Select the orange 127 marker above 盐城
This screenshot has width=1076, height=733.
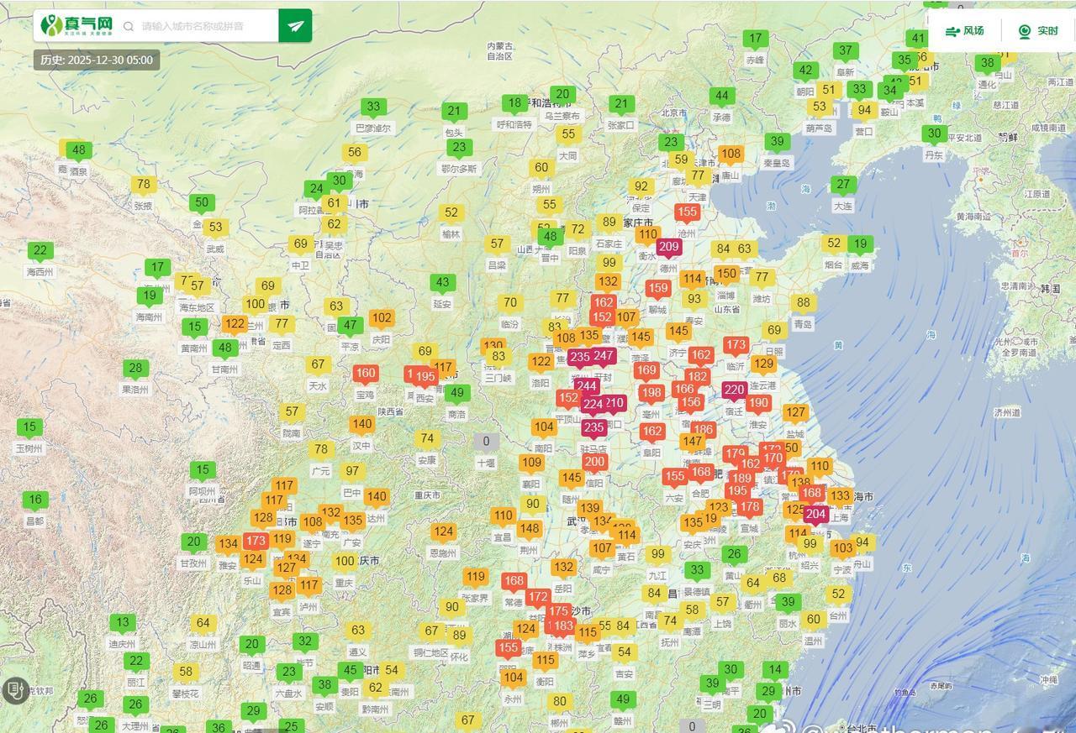coord(795,412)
